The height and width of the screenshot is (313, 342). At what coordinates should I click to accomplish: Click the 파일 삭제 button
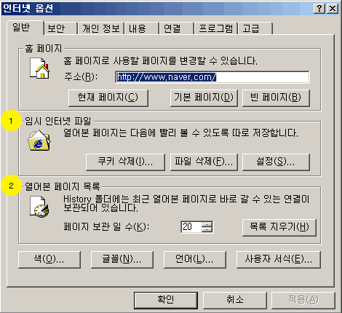coord(204,162)
